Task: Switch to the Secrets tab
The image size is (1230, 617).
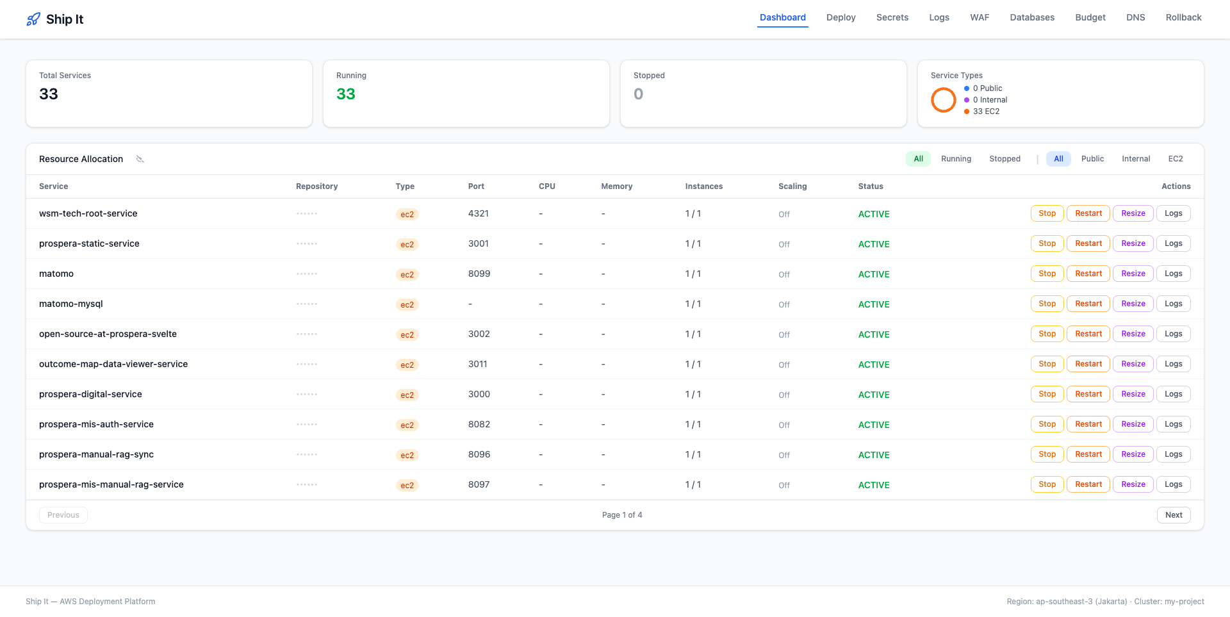Action: click(x=892, y=17)
